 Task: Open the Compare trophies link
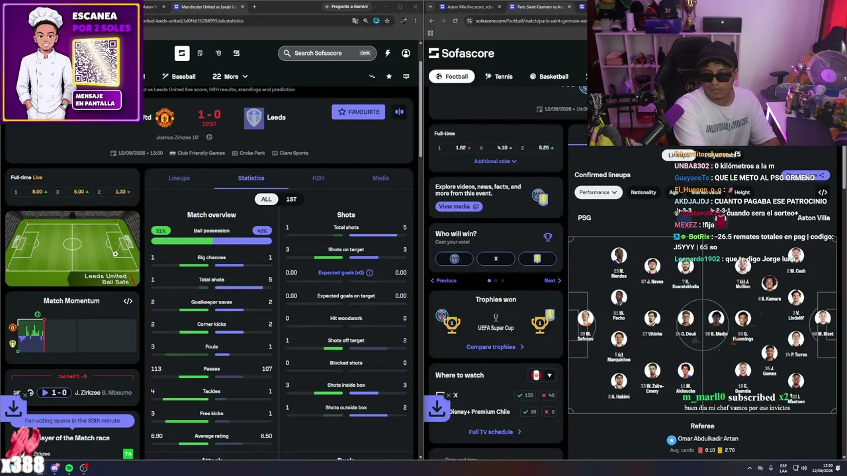point(496,347)
